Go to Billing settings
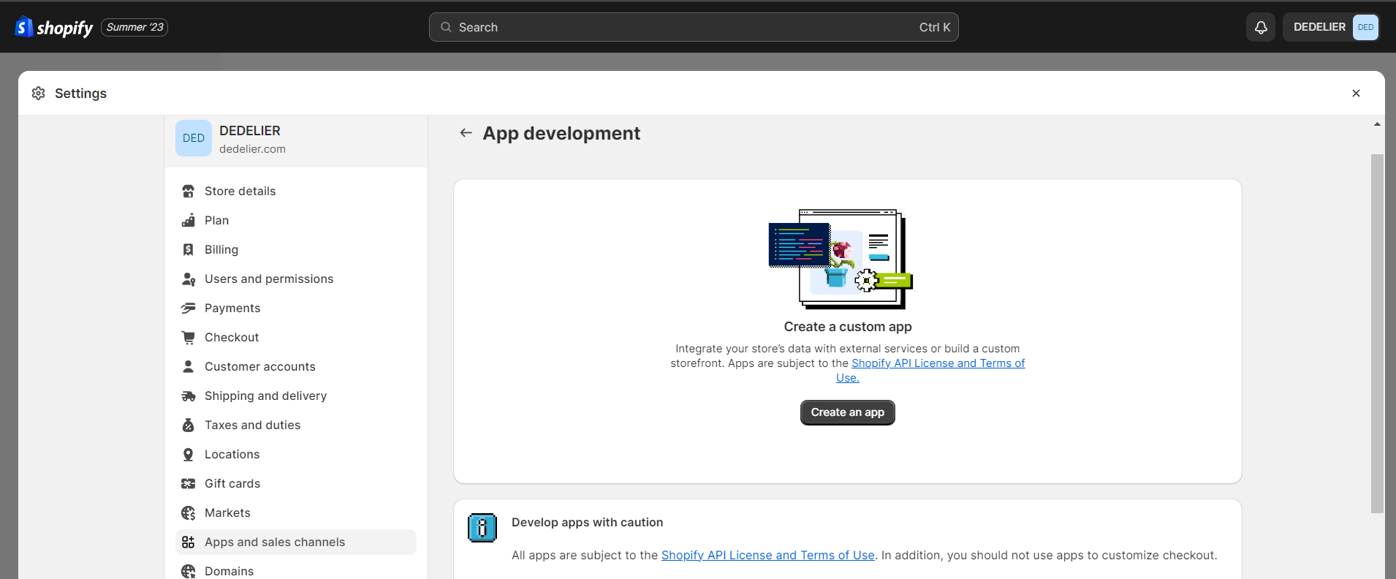This screenshot has width=1396, height=579. click(x=296, y=249)
